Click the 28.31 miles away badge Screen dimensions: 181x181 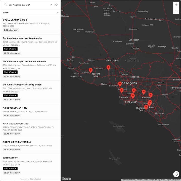coord(12,173)
